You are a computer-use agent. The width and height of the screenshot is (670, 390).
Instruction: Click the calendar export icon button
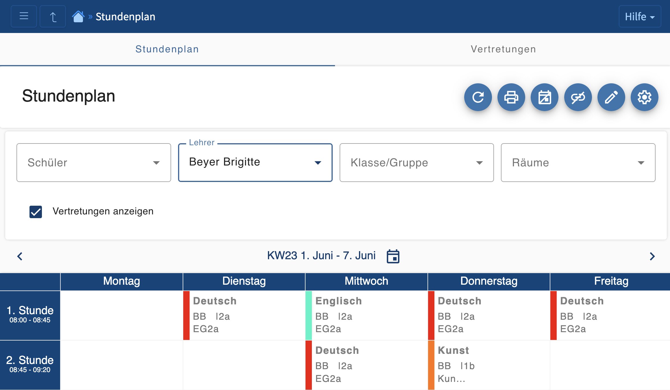(545, 97)
